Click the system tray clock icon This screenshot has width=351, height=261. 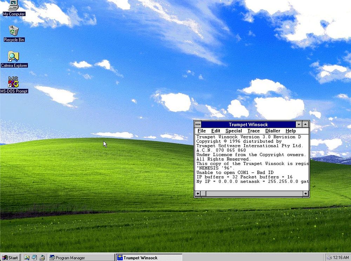[329, 257]
